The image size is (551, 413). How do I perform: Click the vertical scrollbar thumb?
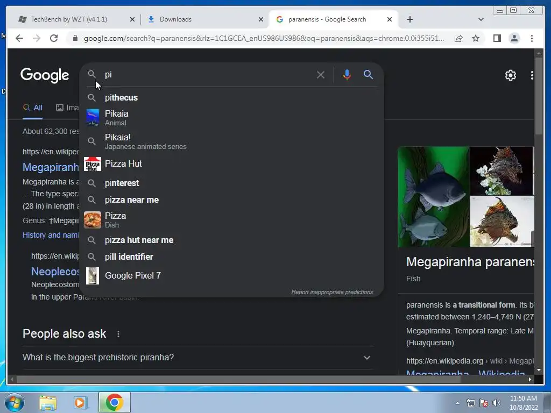click(539, 95)
